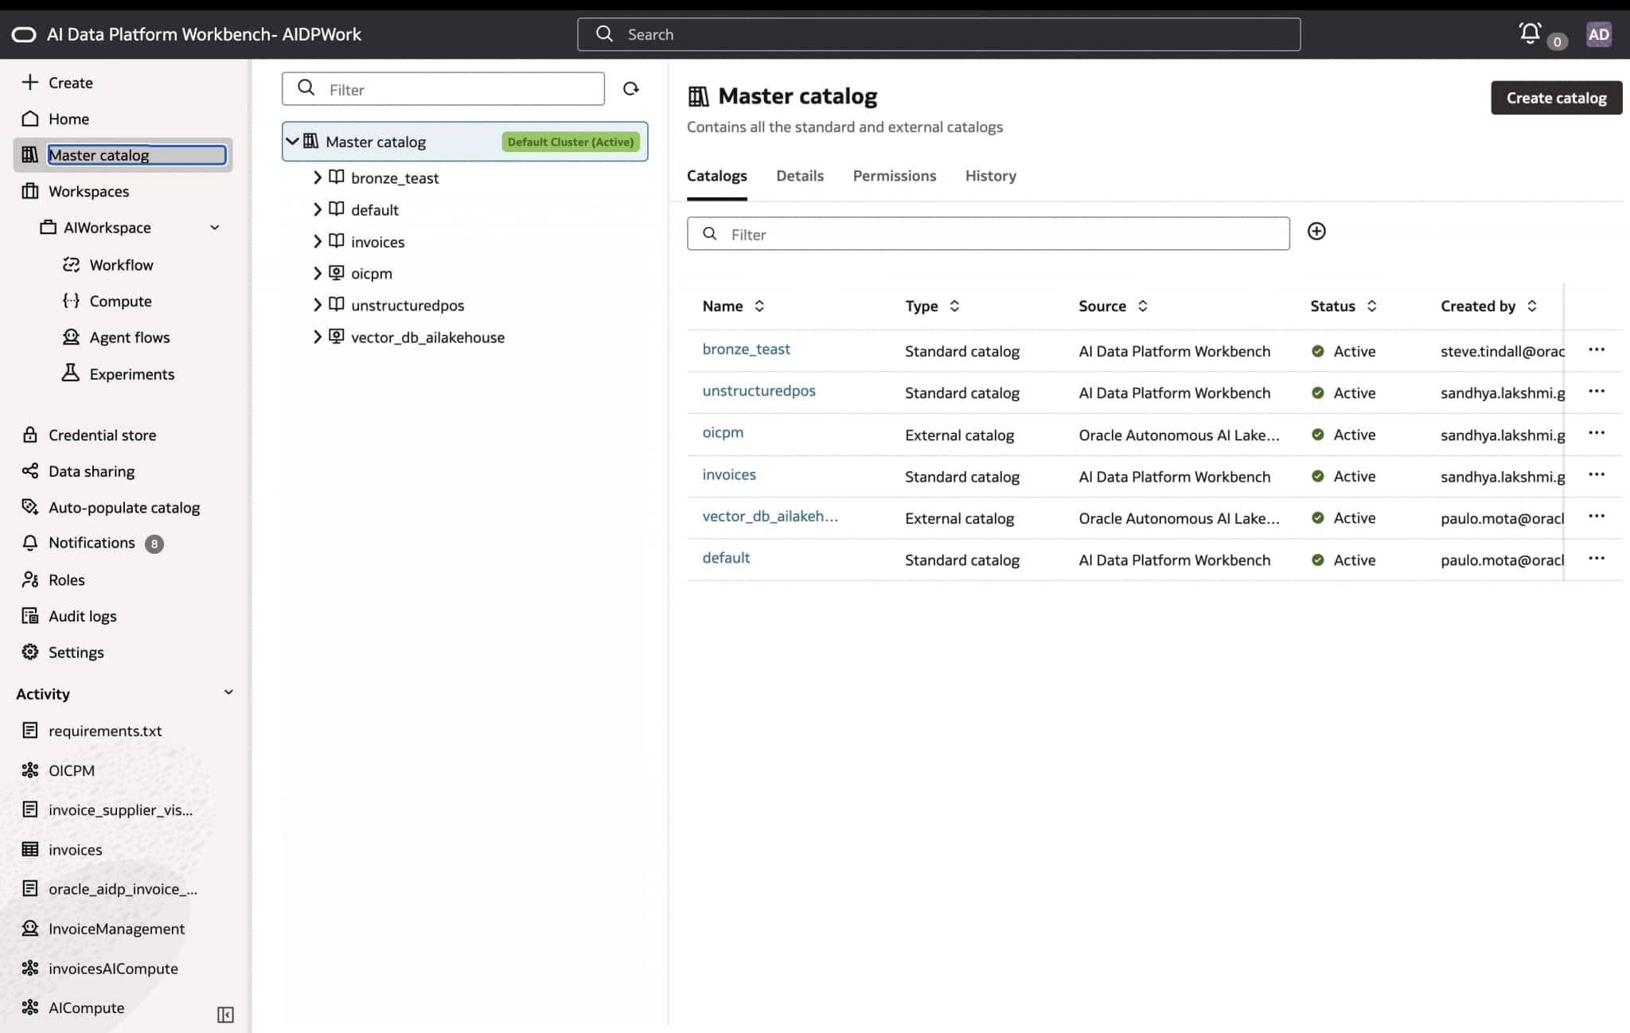
Task: Refresh the catalog tree
Action: coord(630,88)
